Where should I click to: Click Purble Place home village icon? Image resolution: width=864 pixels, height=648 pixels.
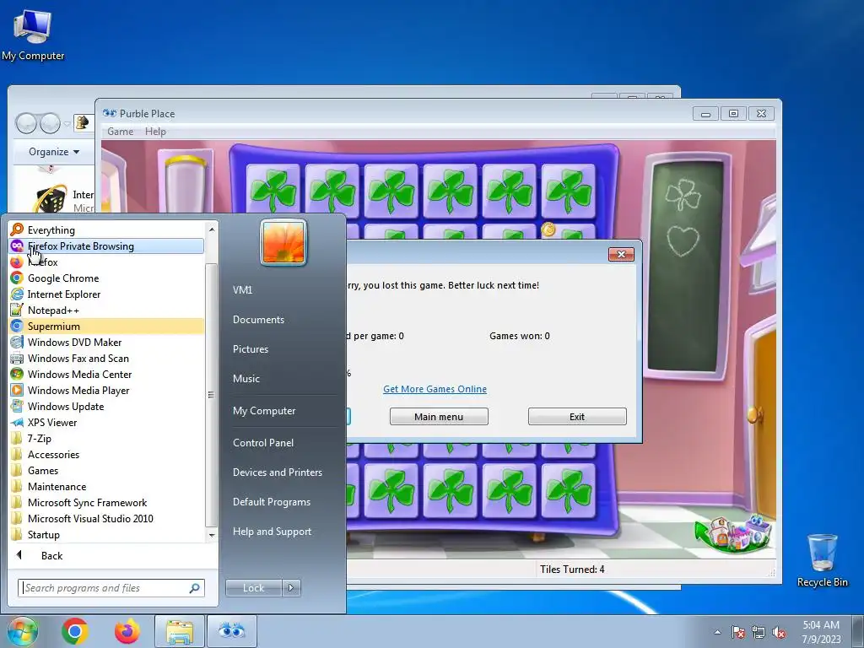733,532
